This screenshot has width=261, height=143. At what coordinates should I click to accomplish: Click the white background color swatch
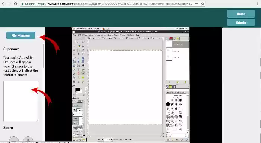coord(81,91)
